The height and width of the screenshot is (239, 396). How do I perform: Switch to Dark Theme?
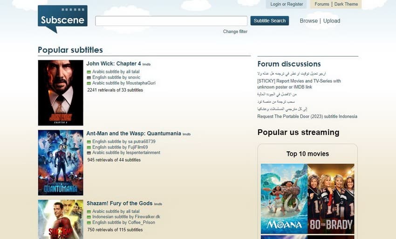pos(346,4)
